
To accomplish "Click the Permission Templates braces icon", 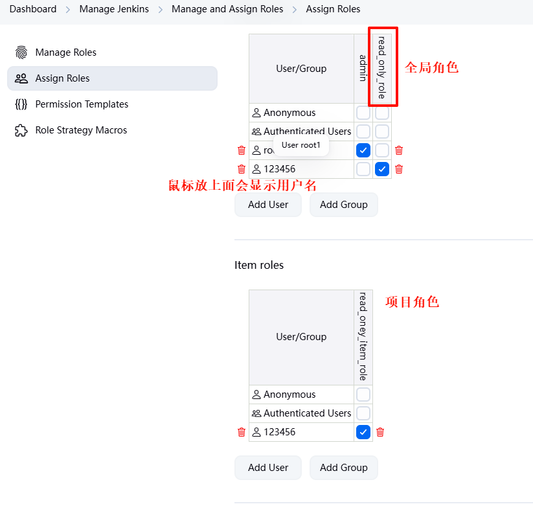I will [x=21, y=104].
